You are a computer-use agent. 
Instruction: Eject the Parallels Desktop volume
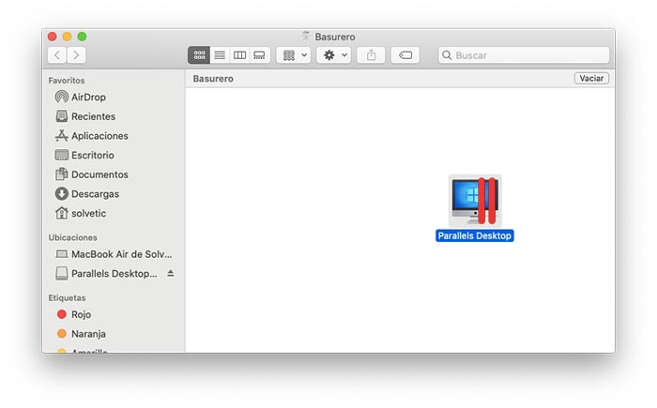point(171,273)
